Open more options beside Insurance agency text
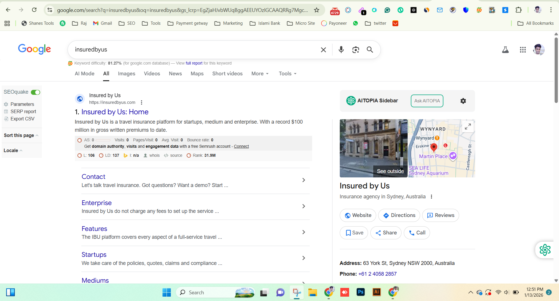Image resolution: width=559 pixels, height=301 pixels. point(431,197)
